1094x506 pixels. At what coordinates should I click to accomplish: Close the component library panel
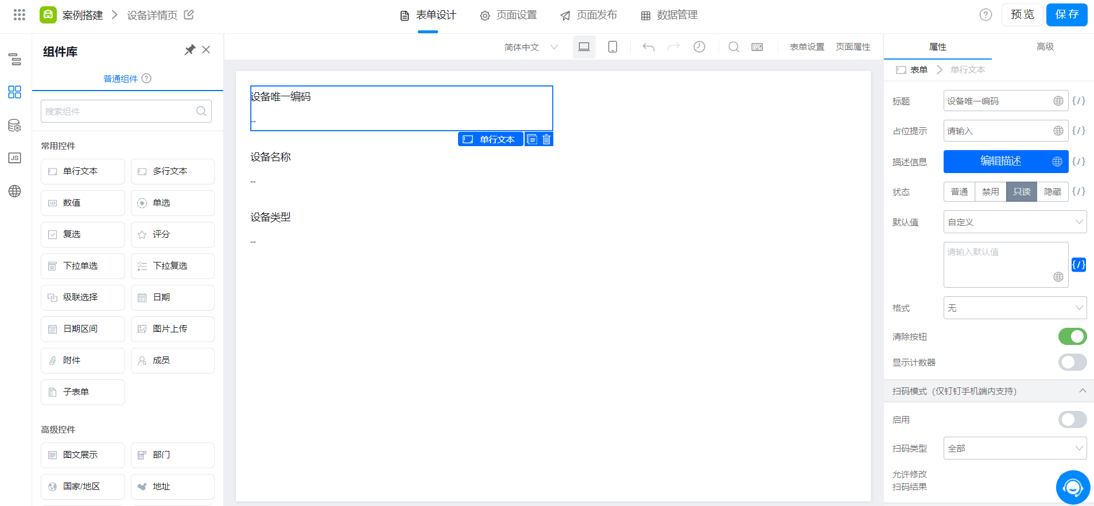(206, 50)
